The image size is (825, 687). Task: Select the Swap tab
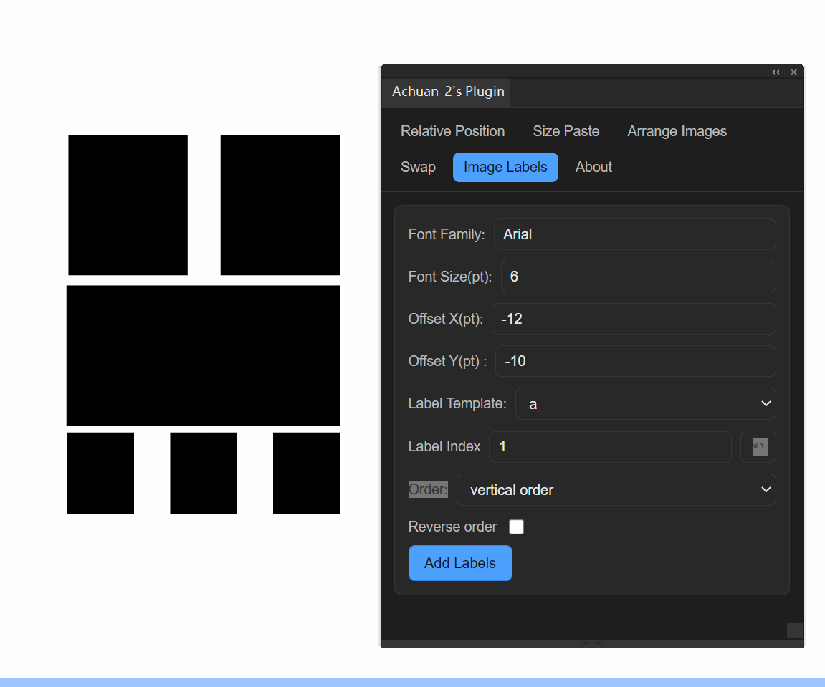tap(418, 167)
